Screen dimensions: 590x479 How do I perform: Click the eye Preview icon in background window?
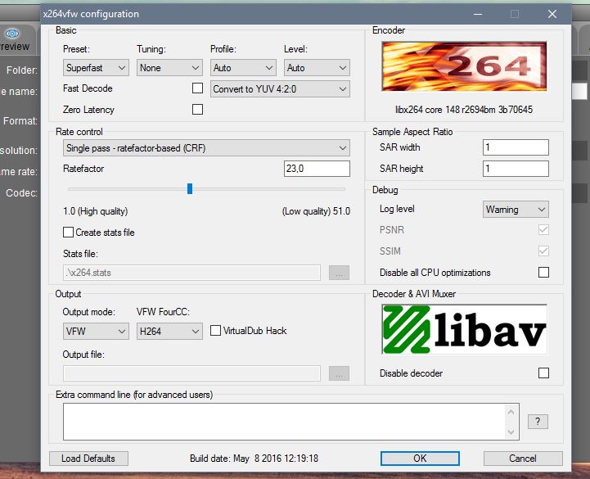coord(12,34)
